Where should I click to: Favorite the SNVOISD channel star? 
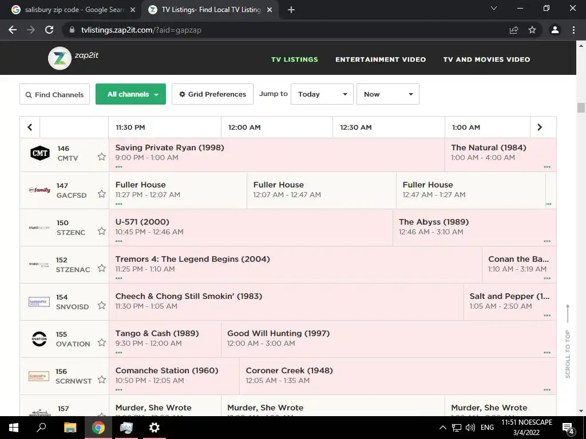pyautogui.click(x=102, y=305)
